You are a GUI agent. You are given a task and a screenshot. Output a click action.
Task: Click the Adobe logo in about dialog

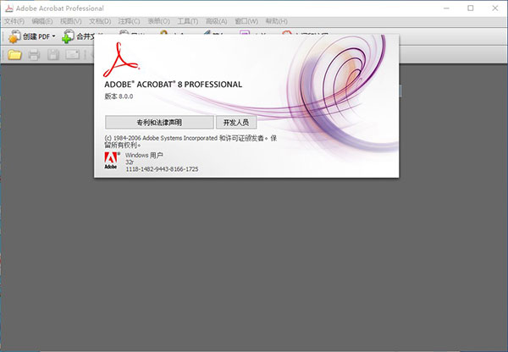click(x=112, y=160)
